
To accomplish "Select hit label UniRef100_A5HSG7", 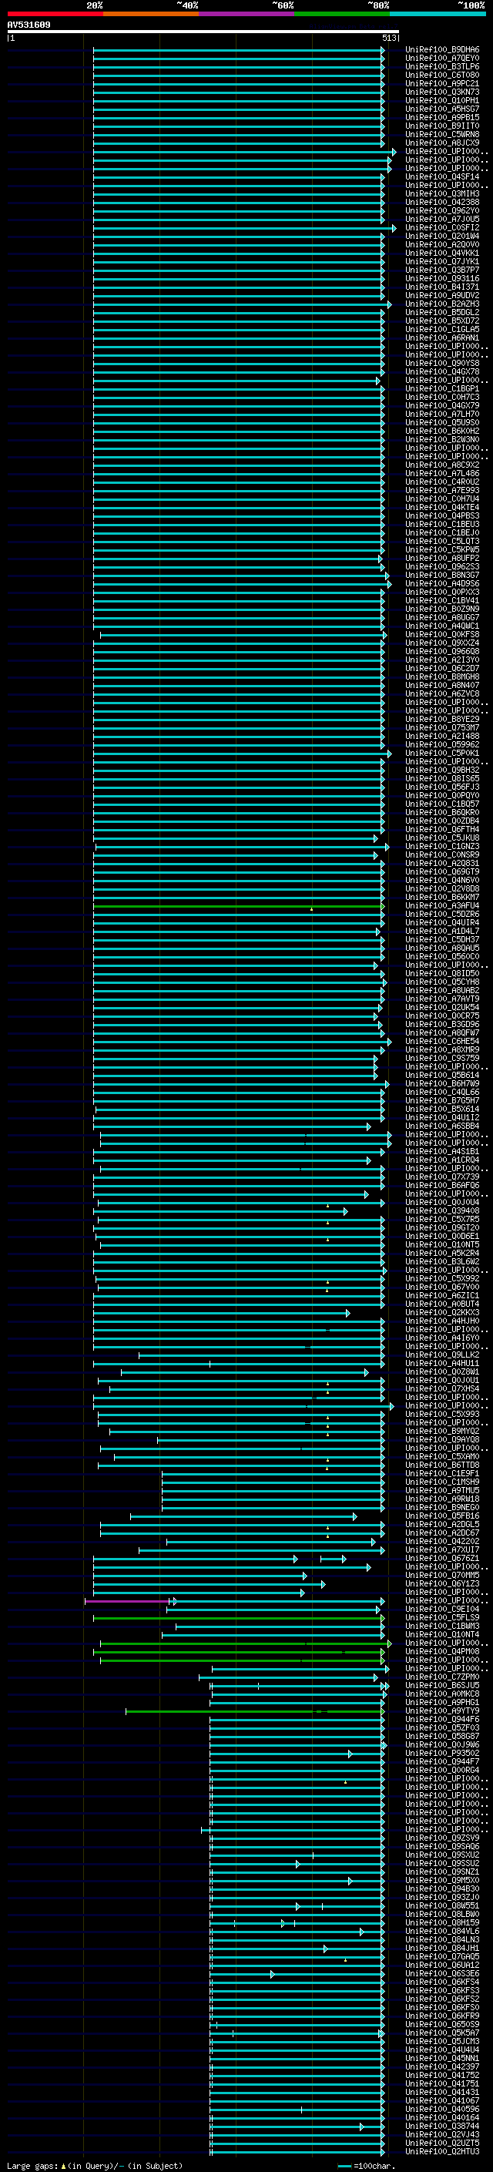I will pyautogui.click(x=441, y=109).
